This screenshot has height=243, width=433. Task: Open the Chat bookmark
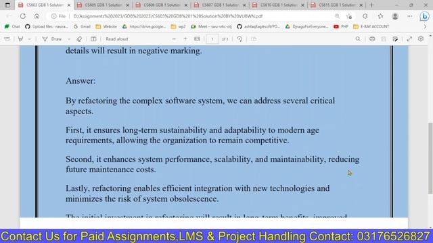(12, 27)
